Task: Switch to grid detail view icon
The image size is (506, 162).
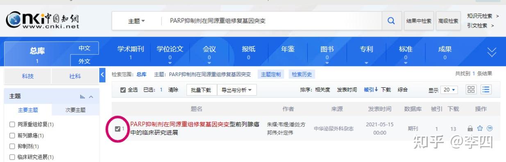Action: click(x=472, y=89)
